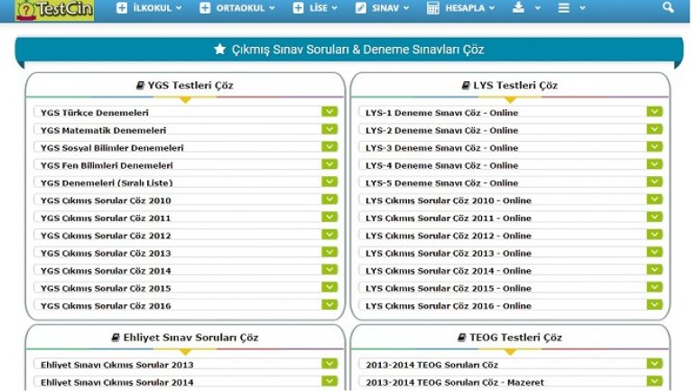Click the download icon in navbar
The image size is (695, 391).
tap(518, 8)
